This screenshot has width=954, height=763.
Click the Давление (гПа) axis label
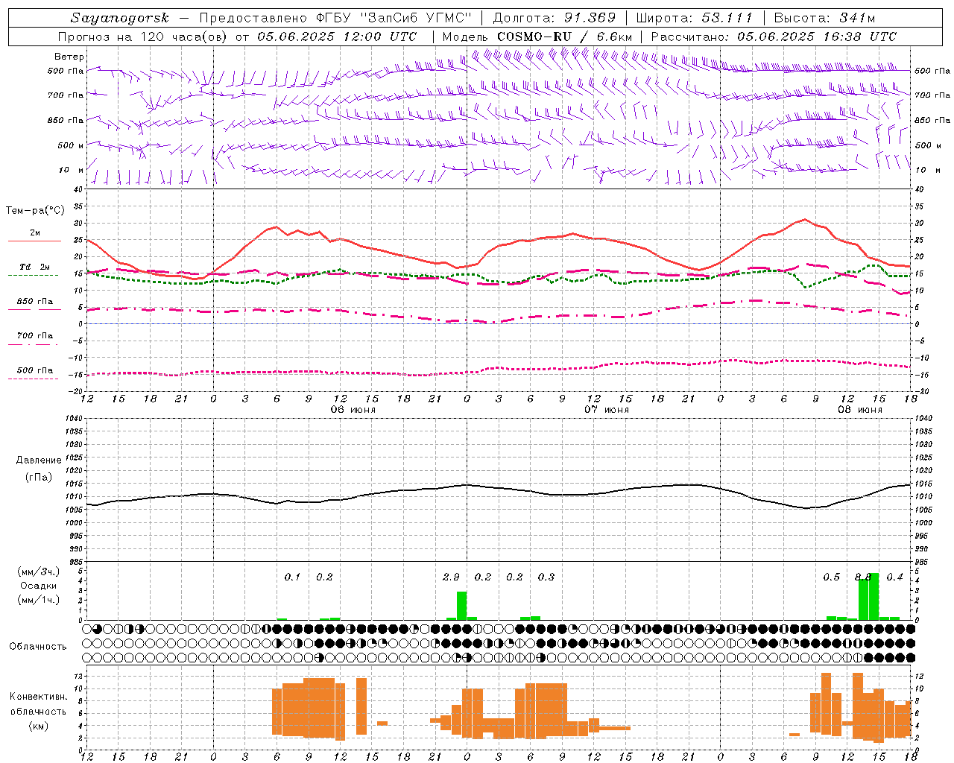(39, 469)
